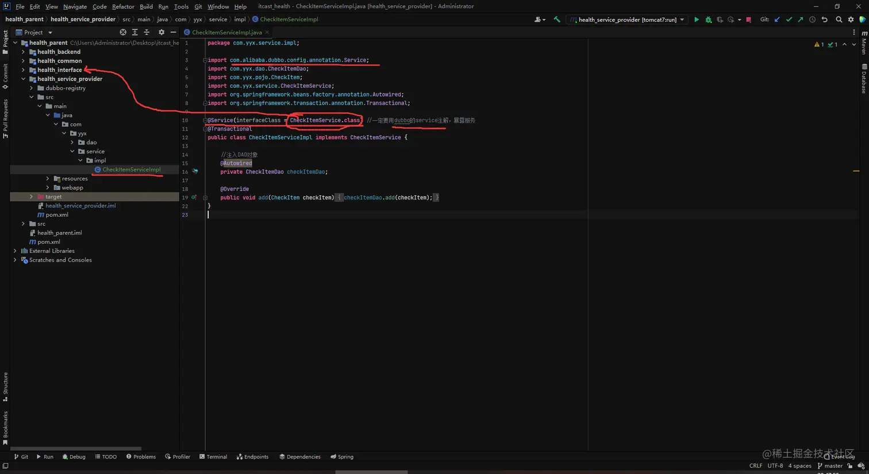
Task: Select opened file target icon in Project panel
Action: pyautogui.click(x=122, y=32)
